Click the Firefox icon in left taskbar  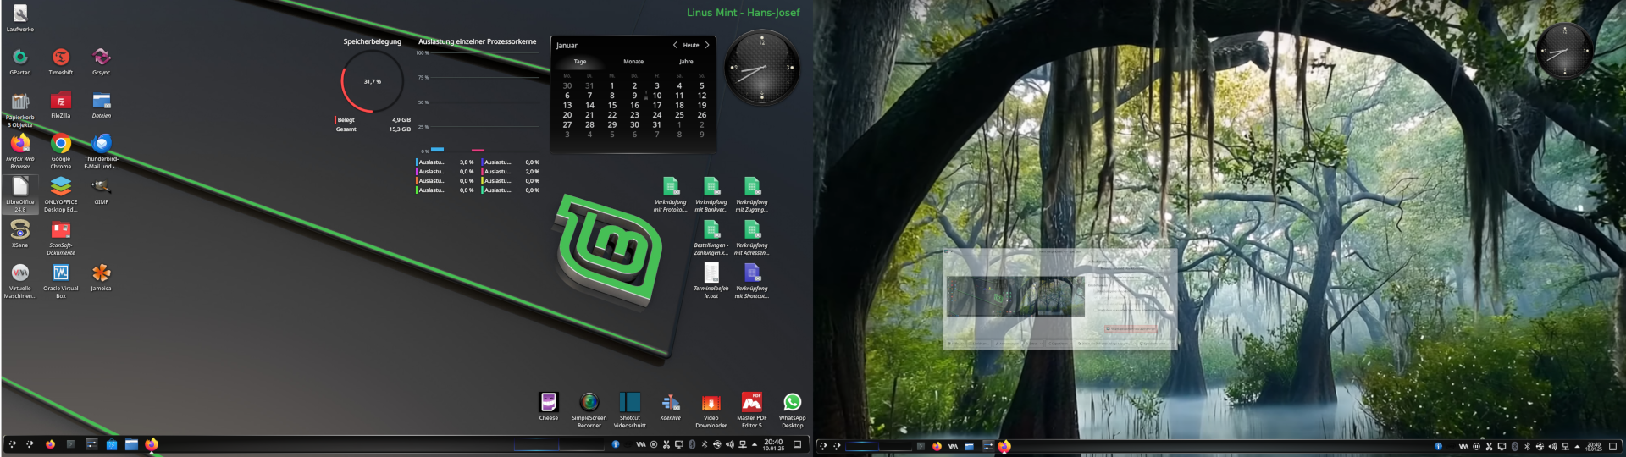pos(50,444)
